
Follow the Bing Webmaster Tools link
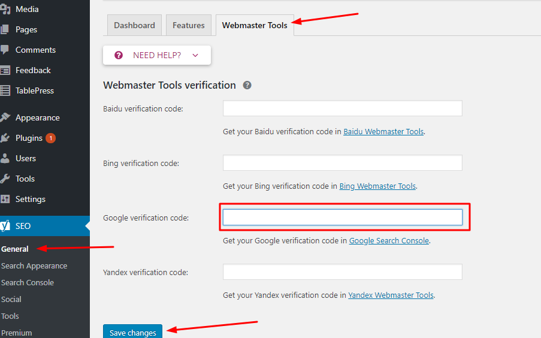pyautogui.click(x=377, y=186)
